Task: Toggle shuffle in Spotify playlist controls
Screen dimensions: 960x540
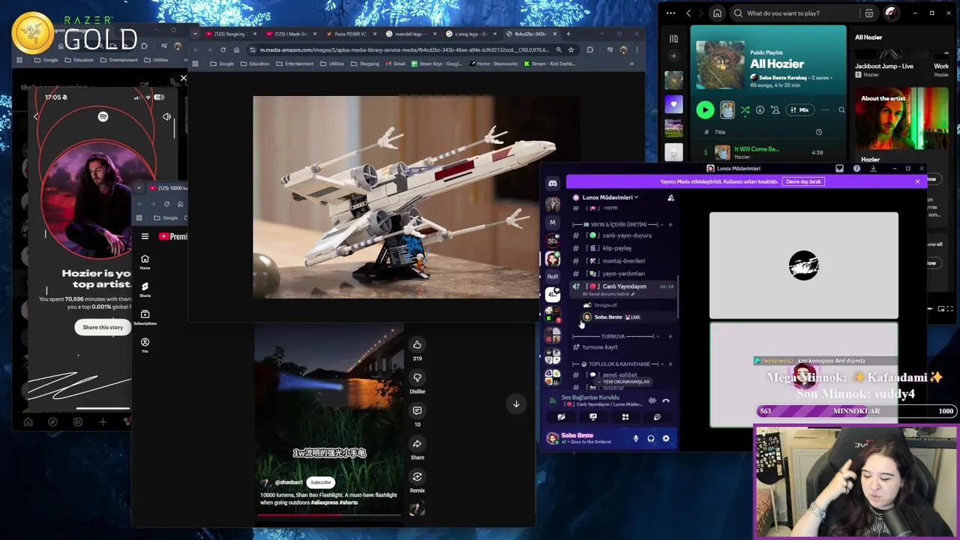Action: (745, 110)
